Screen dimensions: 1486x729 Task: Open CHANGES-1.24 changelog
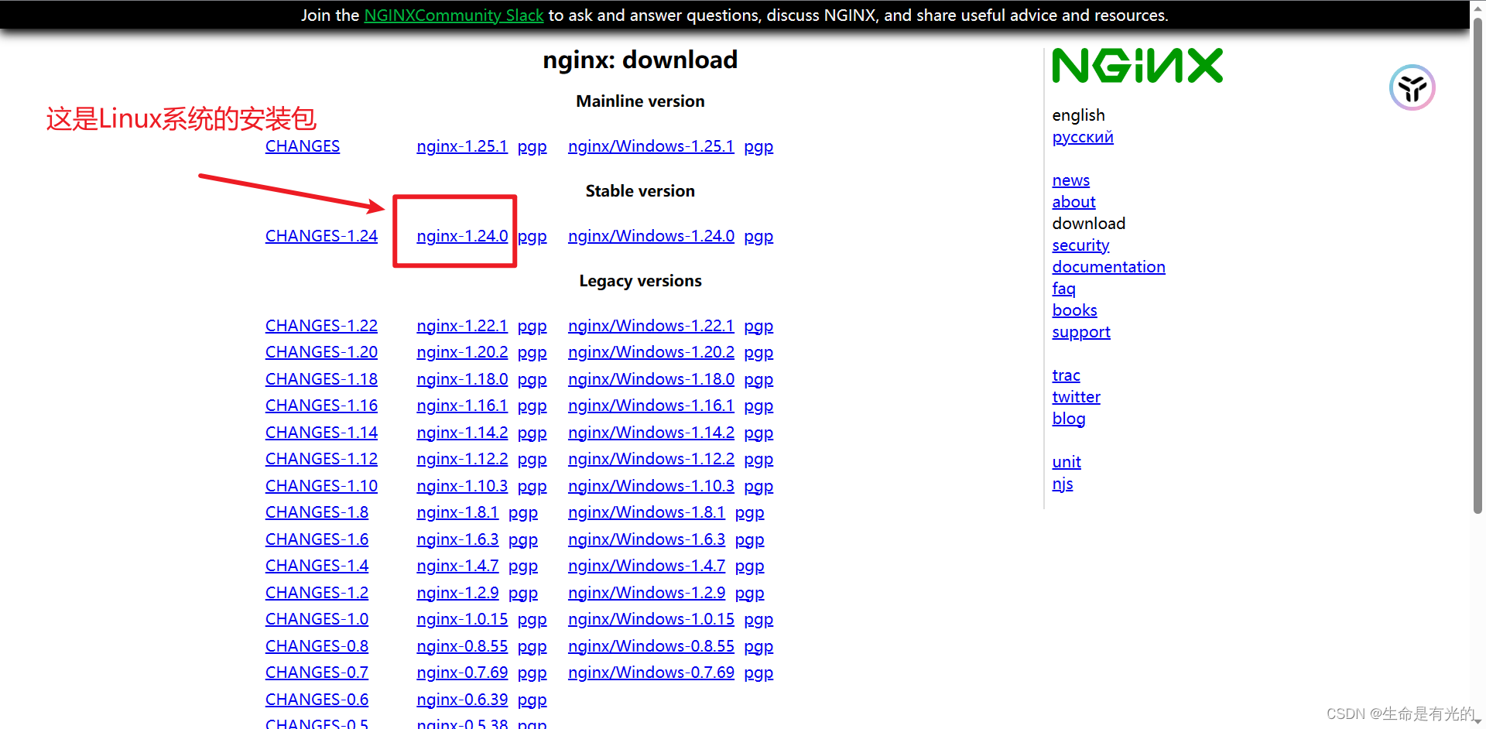(321, 236)
